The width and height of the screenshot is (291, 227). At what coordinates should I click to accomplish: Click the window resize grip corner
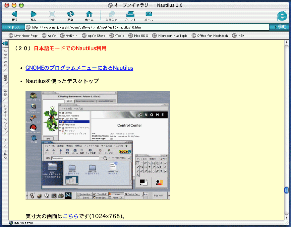pos(287,223)
